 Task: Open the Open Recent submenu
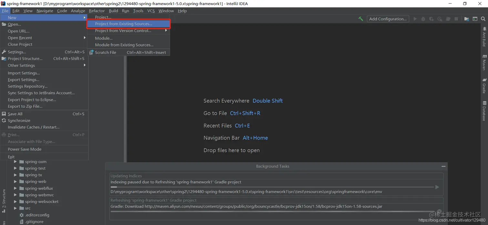44,38
